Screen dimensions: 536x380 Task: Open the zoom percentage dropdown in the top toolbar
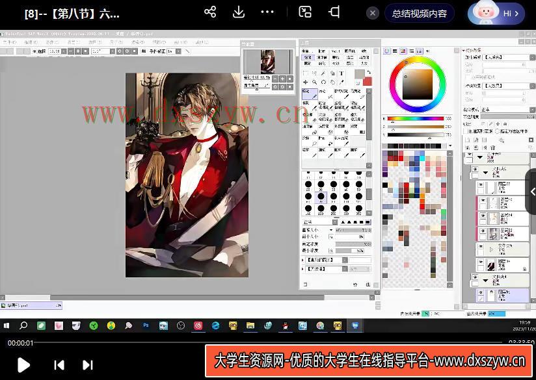(64, 51)
